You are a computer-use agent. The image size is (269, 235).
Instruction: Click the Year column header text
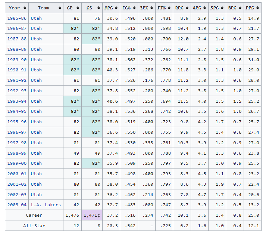pos(14,8)
